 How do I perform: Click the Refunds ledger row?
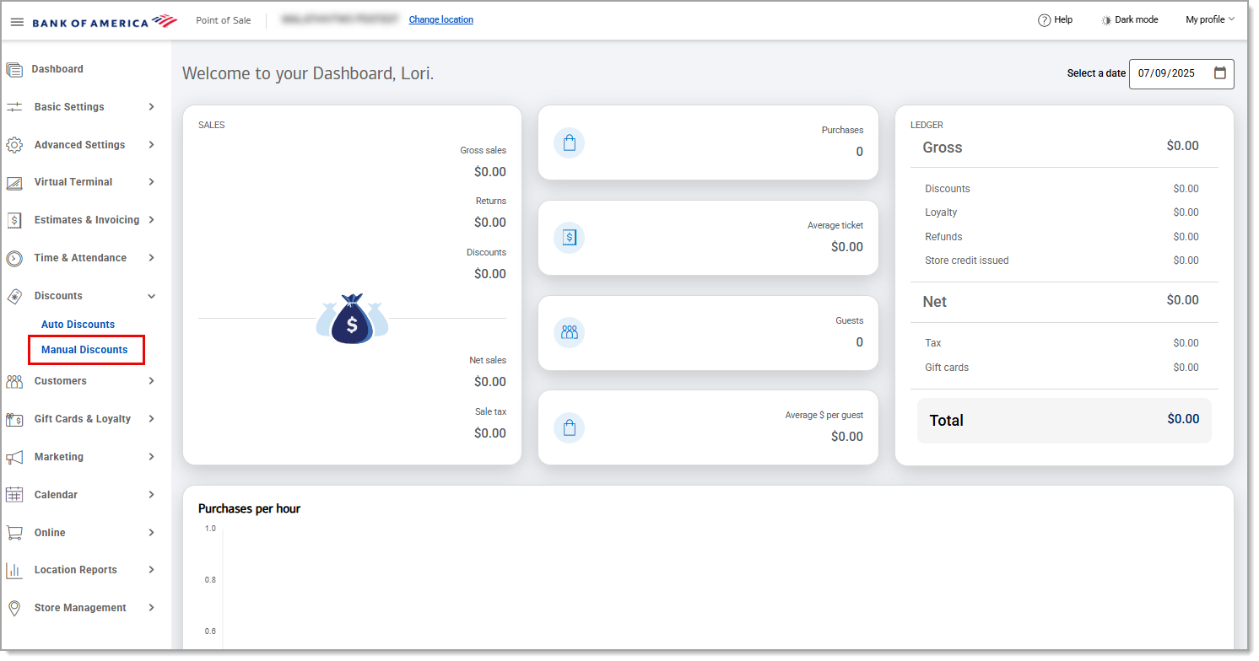coord(1062,237)
